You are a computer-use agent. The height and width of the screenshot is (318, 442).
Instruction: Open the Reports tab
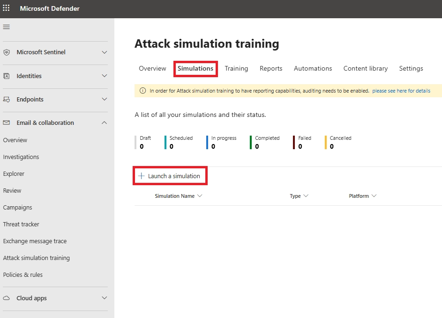pos(271,68)
